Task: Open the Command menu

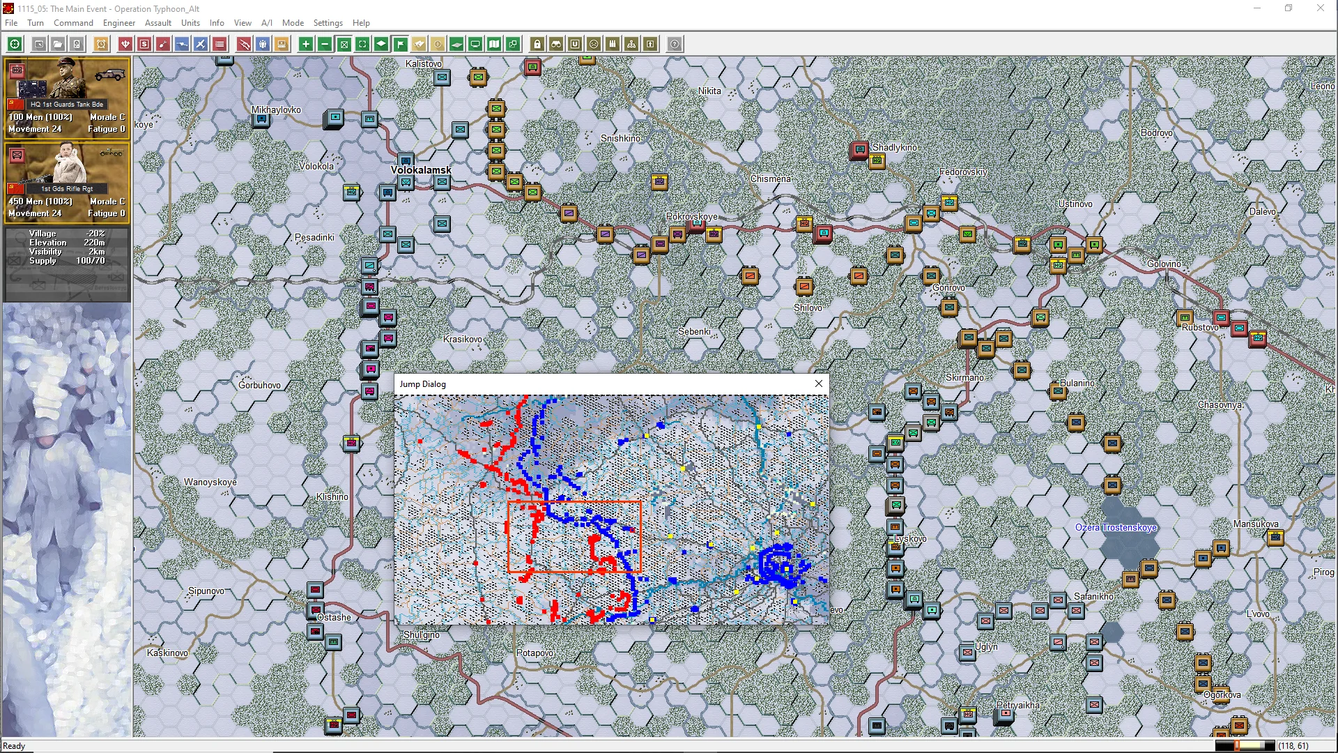Action: (x=73, y=22)
